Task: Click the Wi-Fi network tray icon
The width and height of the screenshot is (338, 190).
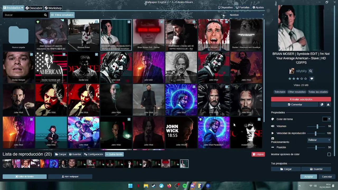Action: coord(311,186)
